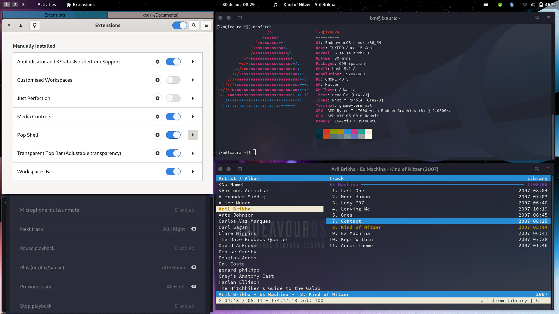Expand Pop Shell extension details
Viewport: 559px width, 314px height.
193,135
